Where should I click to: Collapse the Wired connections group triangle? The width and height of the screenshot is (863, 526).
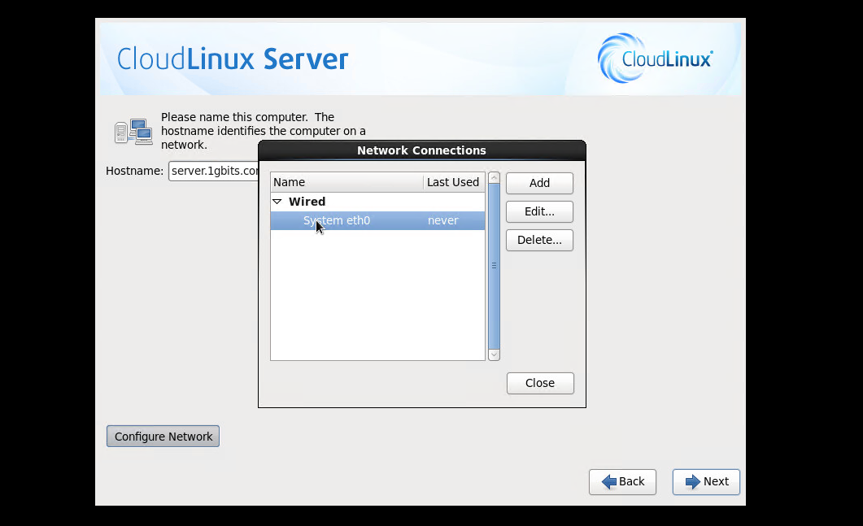277,202
